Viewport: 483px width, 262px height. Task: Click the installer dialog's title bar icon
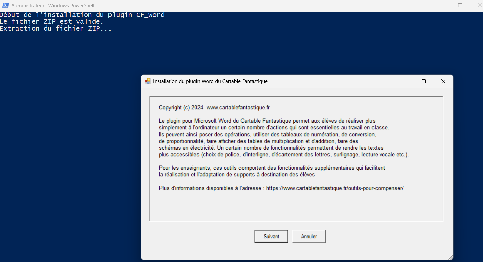tap(148, 81)
